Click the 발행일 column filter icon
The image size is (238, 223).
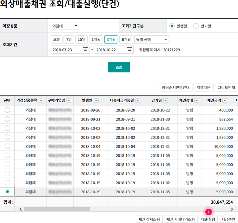click(x=96, y=100)
